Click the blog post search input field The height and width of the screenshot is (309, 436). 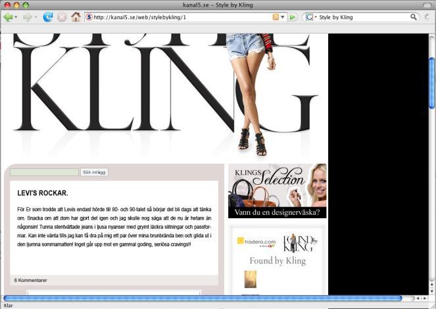click(x=45, y=172)
